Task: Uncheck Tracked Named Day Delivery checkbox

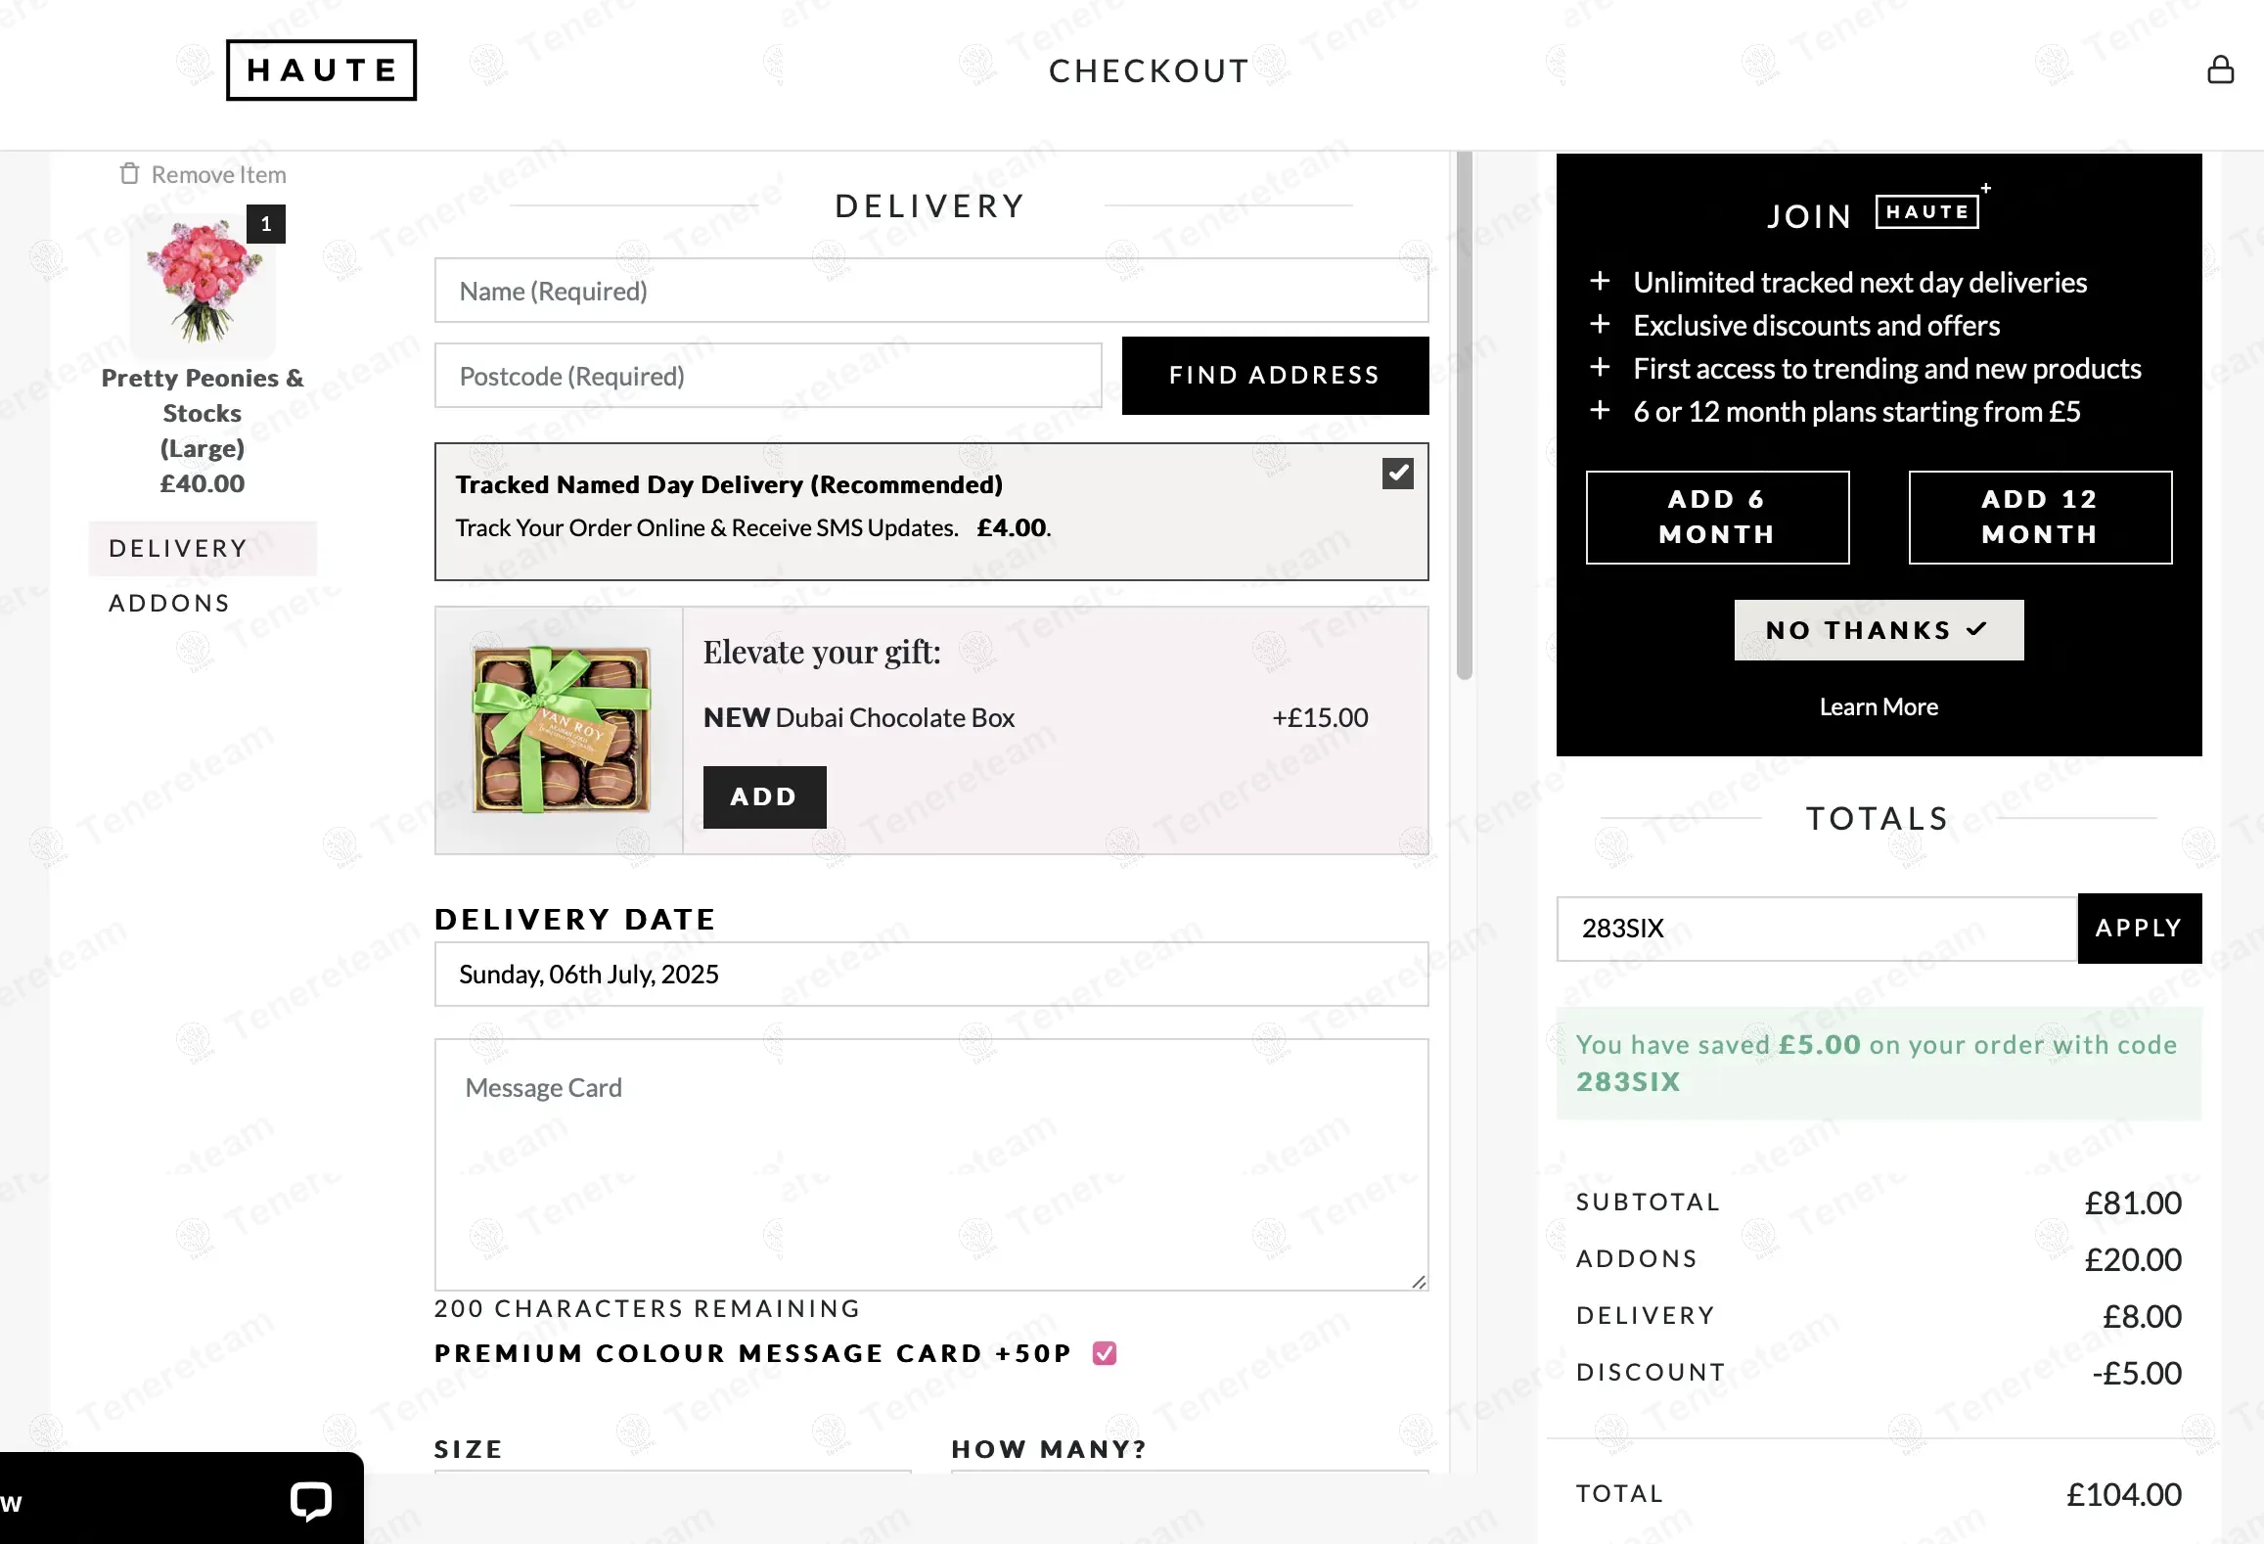Action: pos(1397,474)
